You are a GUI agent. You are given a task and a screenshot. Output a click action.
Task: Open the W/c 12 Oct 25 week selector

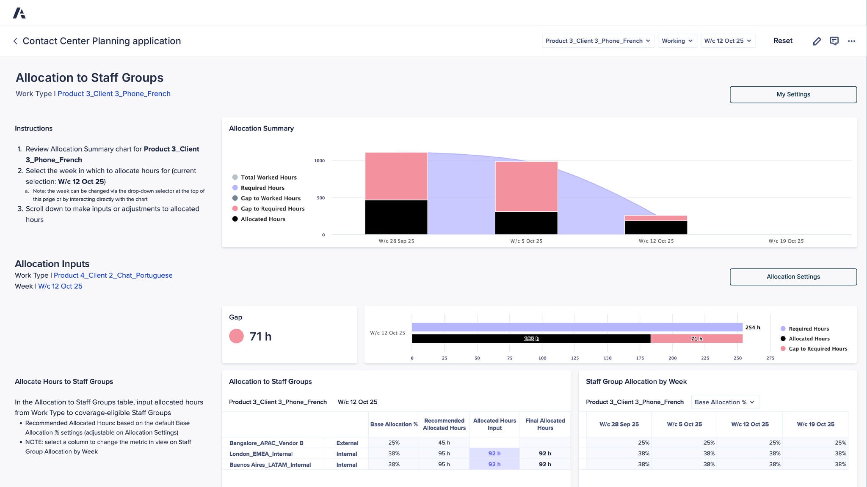coord(728,41)
